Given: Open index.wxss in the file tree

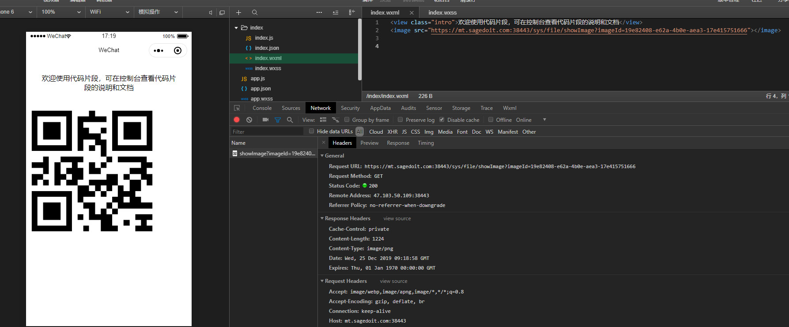Looking at the screenshot, I should (x=268, y=68).
